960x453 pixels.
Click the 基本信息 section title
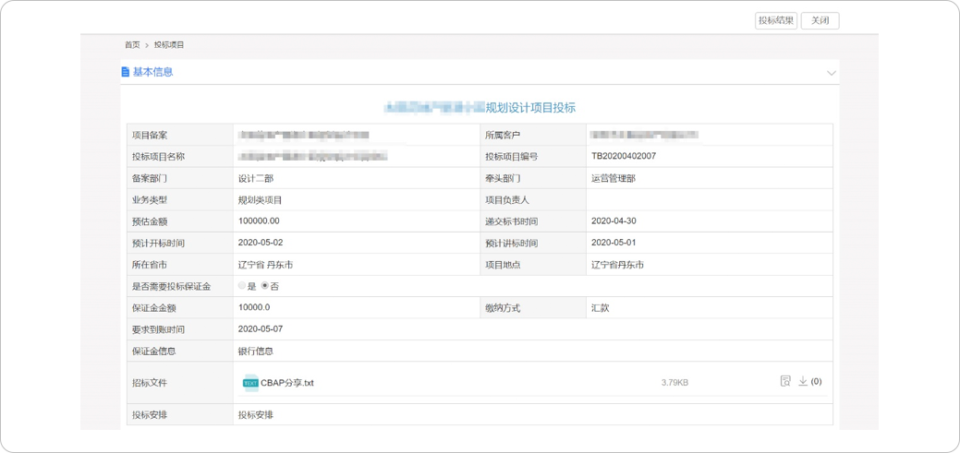point(152,72)
